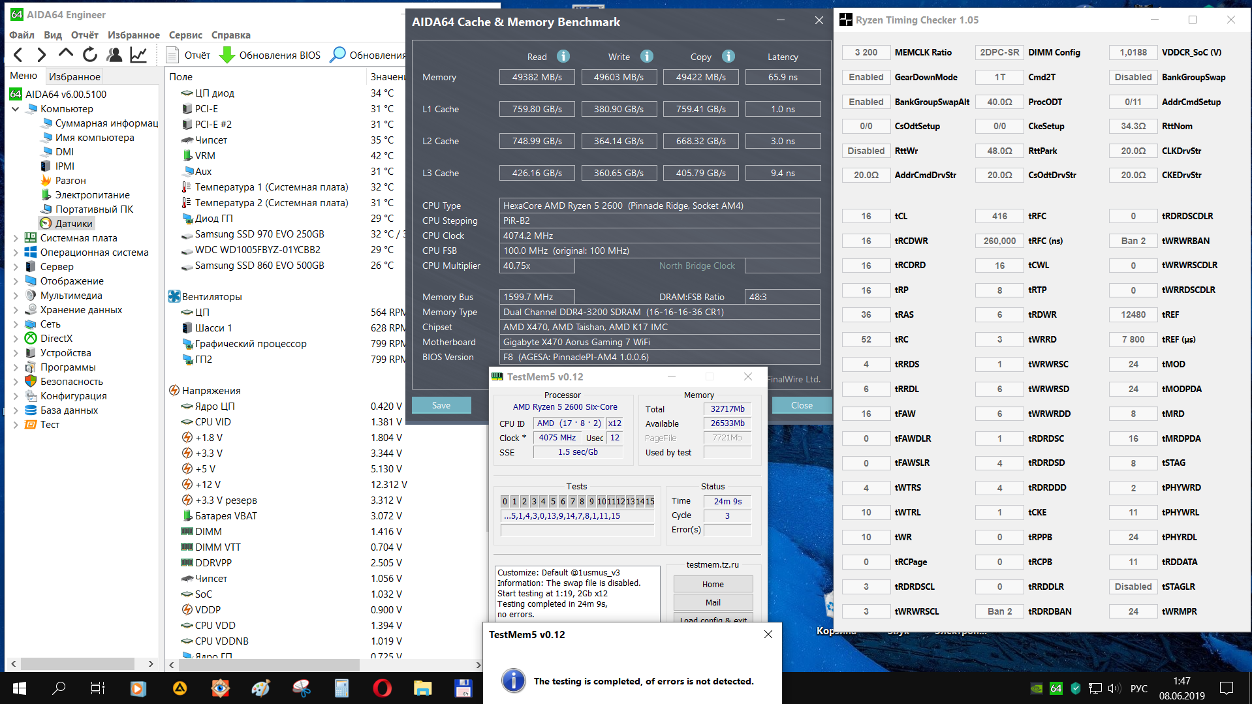1252x704 pixels.
Task: Open Task View on the taskbar
Action: pyautogui.click(x=98, y=688)
